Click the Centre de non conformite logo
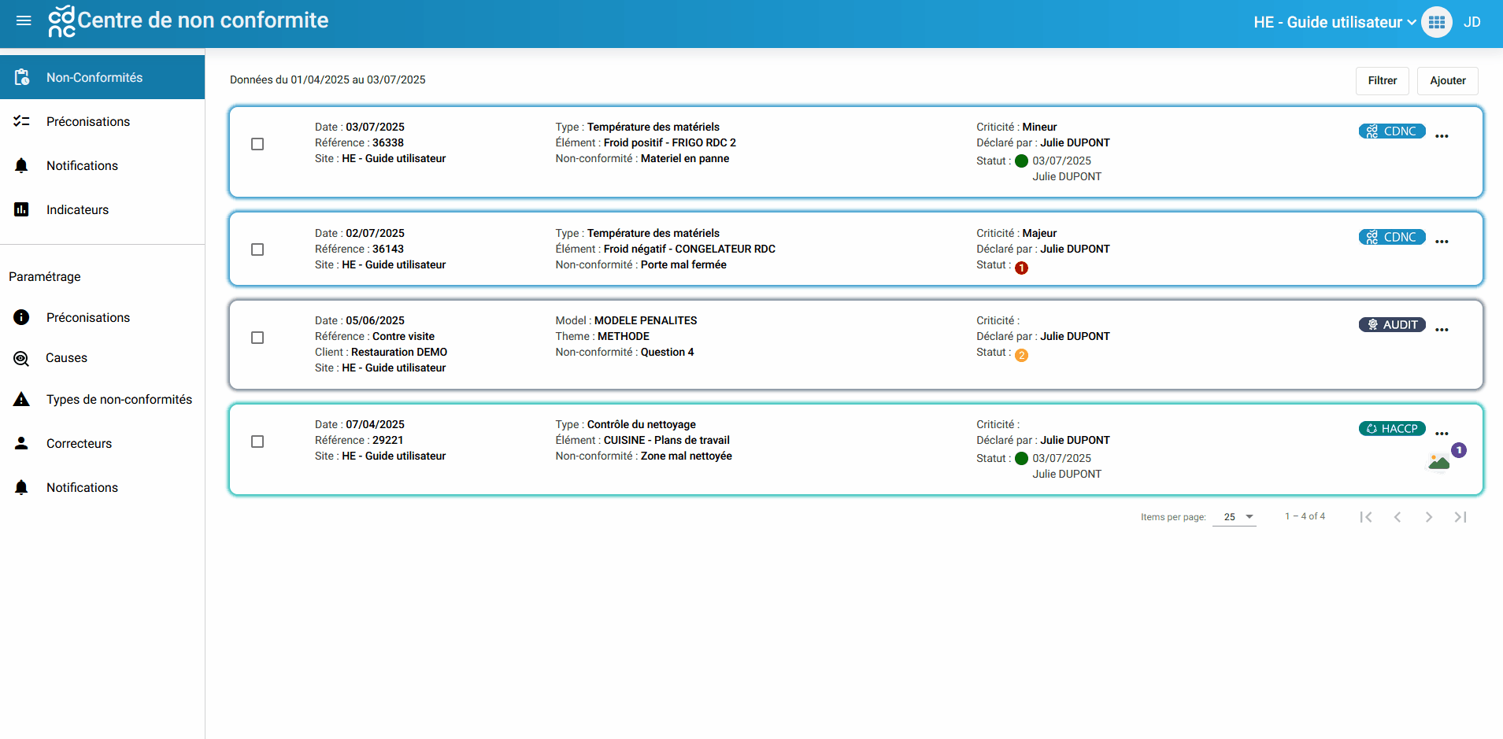Viewport: 1503px width, 739px height. (x=62, y=21)
